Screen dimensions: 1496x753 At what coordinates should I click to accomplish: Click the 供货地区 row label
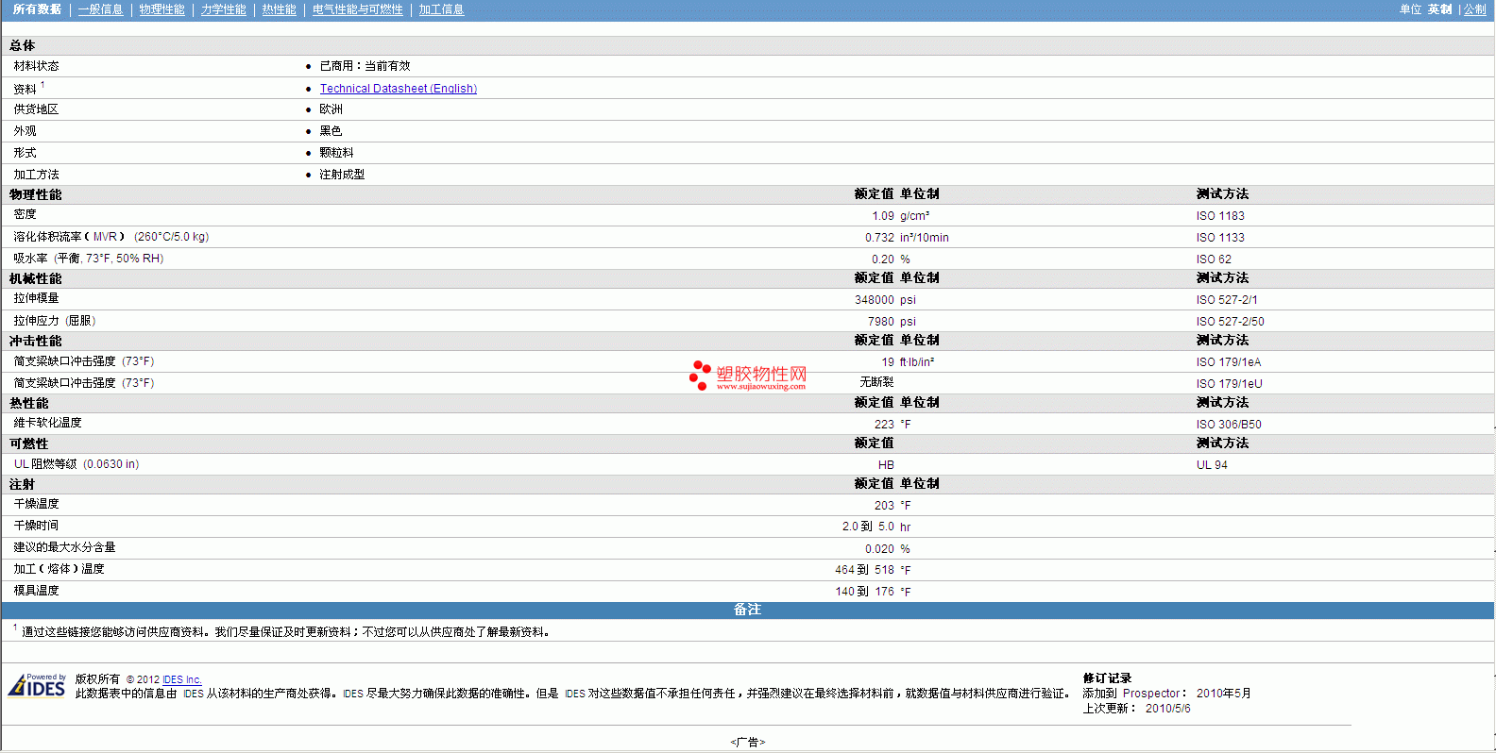click(36, 109)
